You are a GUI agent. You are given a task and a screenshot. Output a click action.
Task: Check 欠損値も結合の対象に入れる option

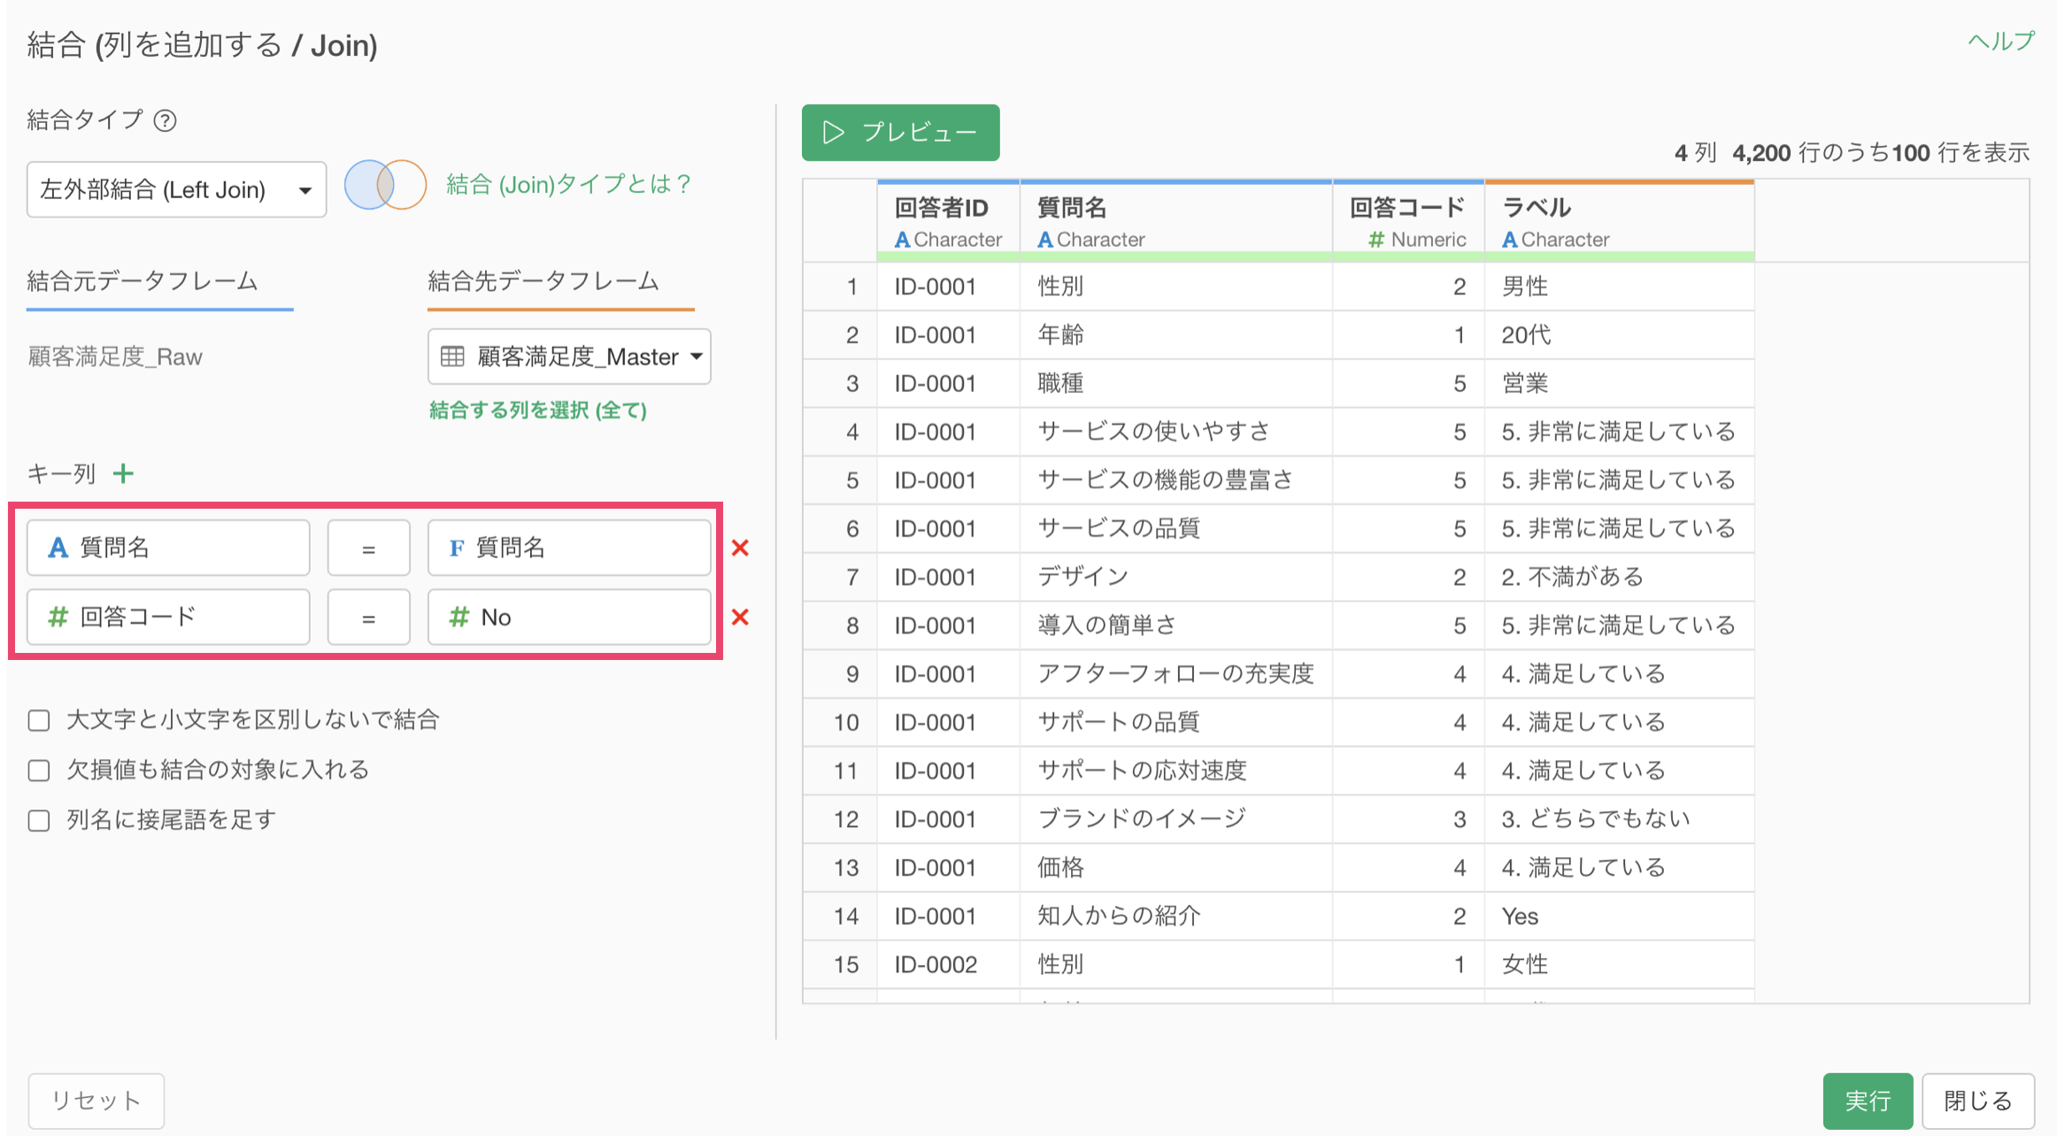[39, 771]
